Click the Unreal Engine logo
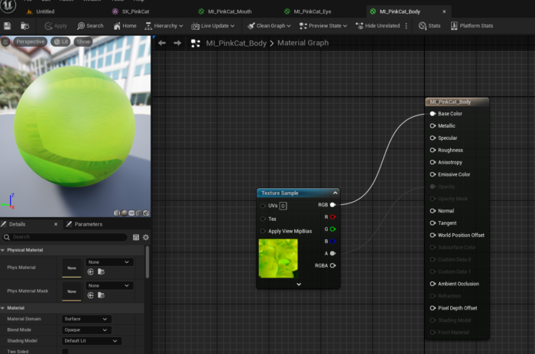Viewport: 535px width, 354px height. click(x=8, y=5)
